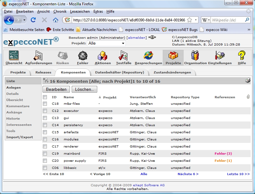Toggle the select-all checkbox in table header
Viewport: 255px width, 194px height.
tap(45, 97)
